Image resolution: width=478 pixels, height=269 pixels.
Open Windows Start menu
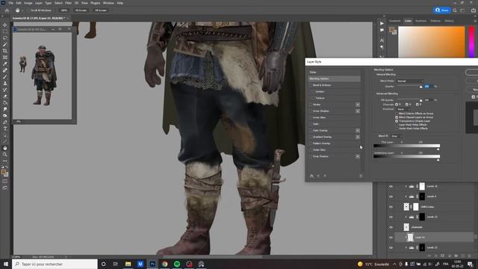coord(5,264)
